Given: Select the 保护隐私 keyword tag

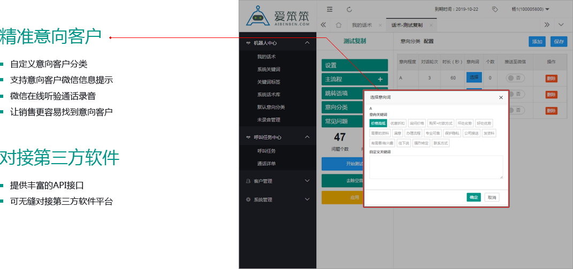Looking at the screenshot, I should (452, 133).
